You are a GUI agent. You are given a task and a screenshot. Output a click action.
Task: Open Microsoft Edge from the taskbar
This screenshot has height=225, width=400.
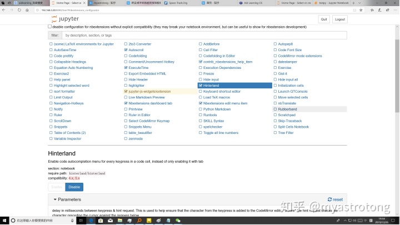[91, 221]
